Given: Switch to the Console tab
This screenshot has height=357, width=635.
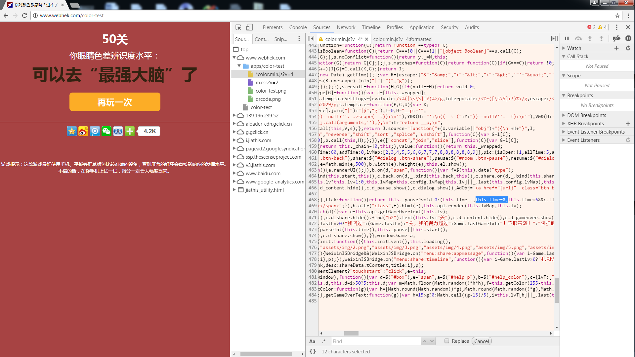Looking at the screenshot, I should (x=298, y=27).
